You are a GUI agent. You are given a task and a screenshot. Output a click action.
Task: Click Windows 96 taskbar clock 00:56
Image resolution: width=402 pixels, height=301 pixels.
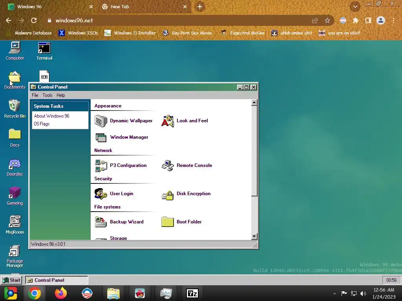[391, 280]
